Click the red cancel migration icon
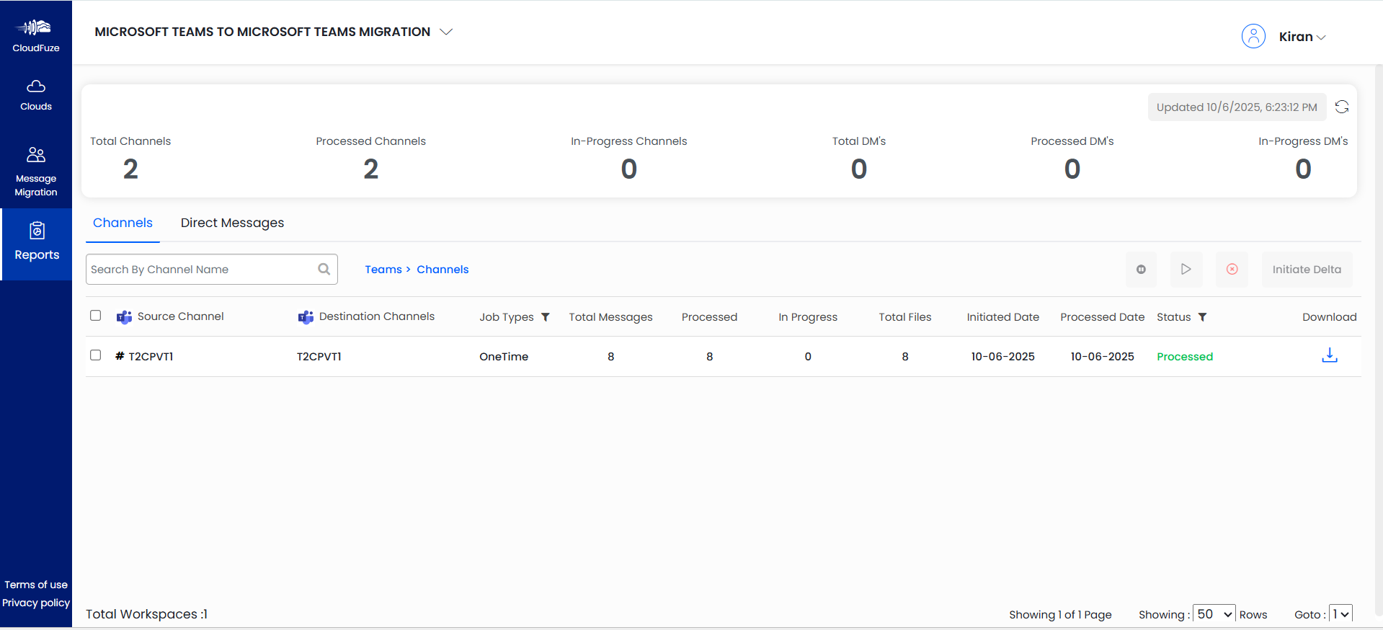 coord(1232,270)
